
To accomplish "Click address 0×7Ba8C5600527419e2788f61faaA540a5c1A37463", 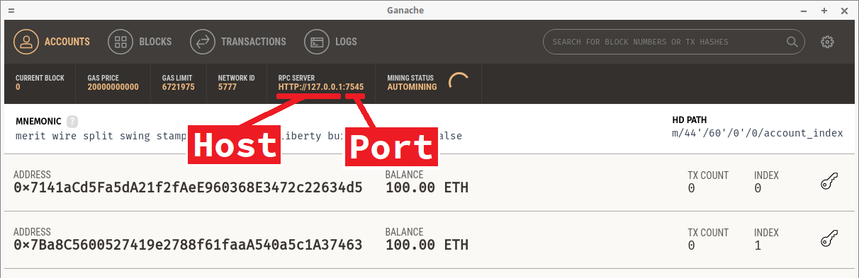I will 188,245.
